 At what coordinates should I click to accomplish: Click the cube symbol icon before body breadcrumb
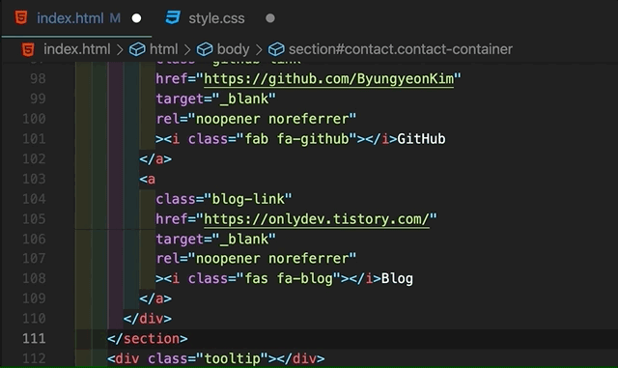[x=205, y=49]
